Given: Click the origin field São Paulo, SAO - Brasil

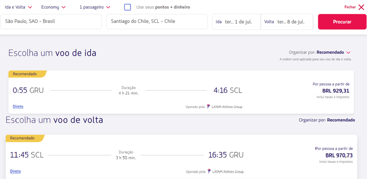Looking at the screenshot, I should [x=51, y=21].
